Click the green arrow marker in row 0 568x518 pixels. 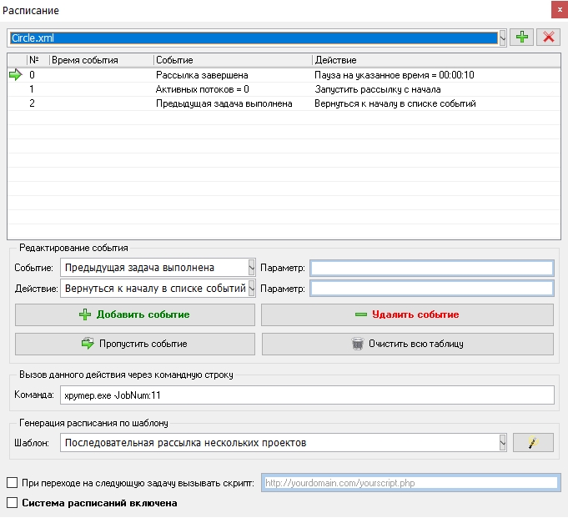[x=16, y=75]
